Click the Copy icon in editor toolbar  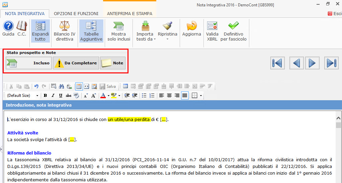pos(19,86)
